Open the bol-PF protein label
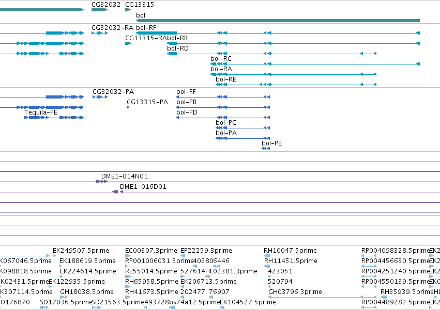 click(x=186, y=92)
